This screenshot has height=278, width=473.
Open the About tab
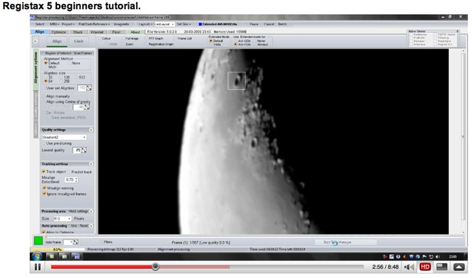[x=135, y=32]
